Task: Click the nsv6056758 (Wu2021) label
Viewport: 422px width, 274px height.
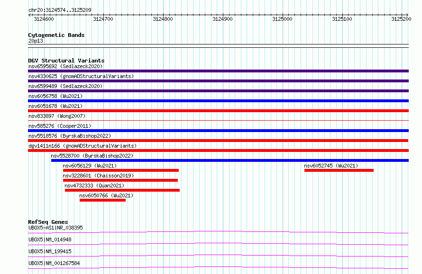Action: [x=55, y=96]
